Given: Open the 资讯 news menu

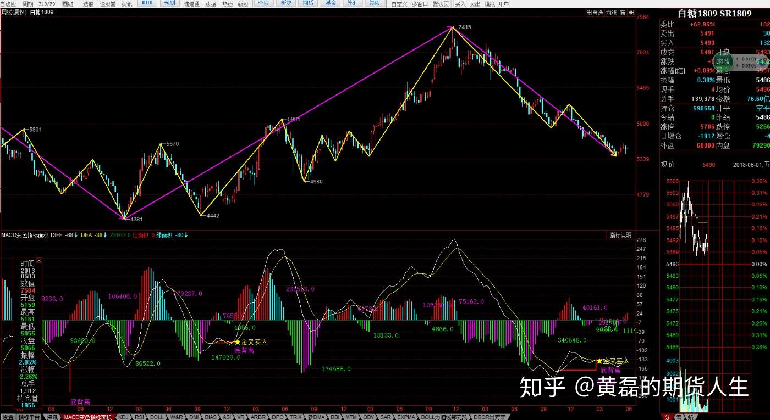Looking at the screenshot, I should coord(127,3).
